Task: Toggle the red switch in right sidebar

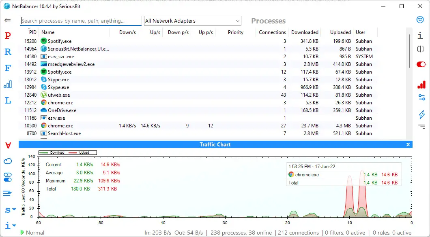Action: coord(421,64)
